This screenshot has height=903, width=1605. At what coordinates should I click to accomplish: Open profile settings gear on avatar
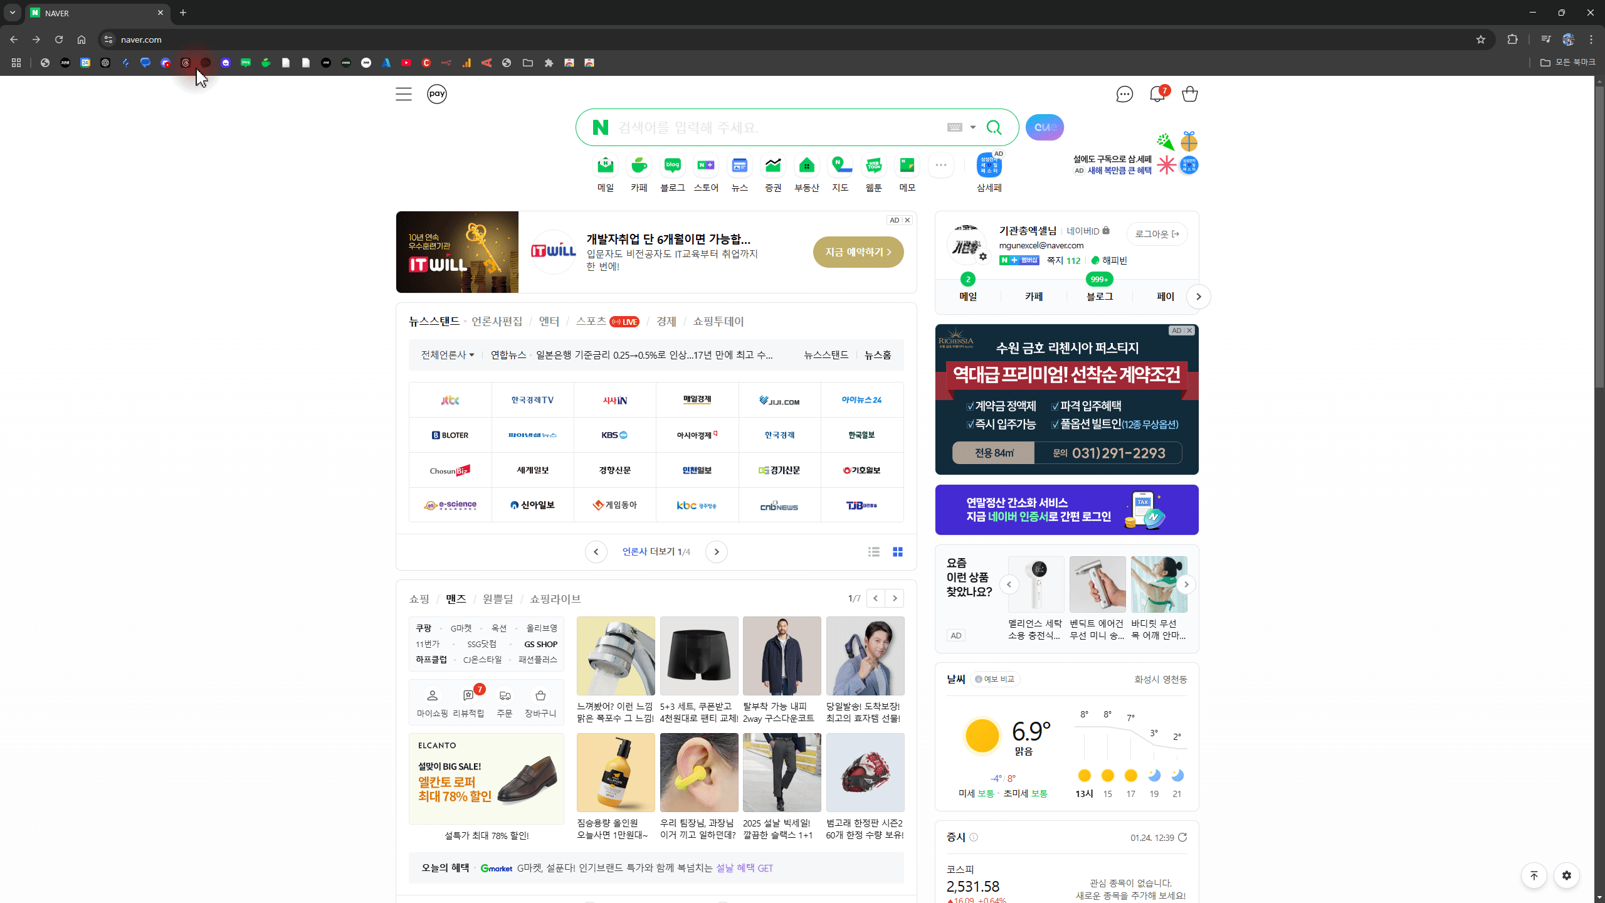coord(983,256)
